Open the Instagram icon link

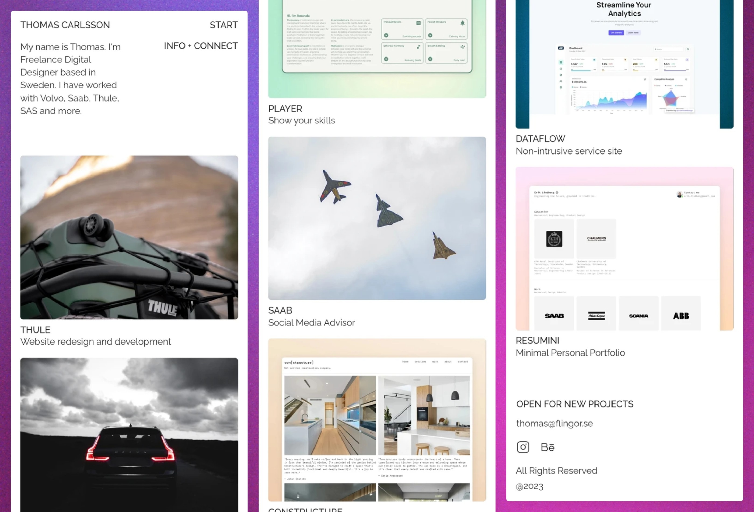tap(523, 447)
